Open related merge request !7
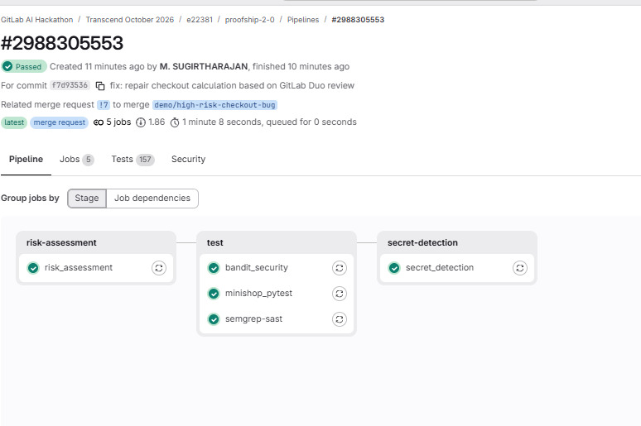Viewport: 641px width, 426px height. (104, 105)
